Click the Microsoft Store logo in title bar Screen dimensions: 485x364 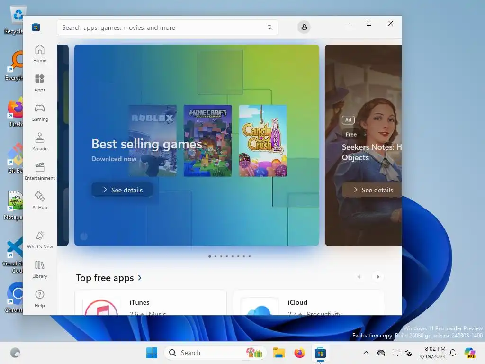click(x=36, y=27)
